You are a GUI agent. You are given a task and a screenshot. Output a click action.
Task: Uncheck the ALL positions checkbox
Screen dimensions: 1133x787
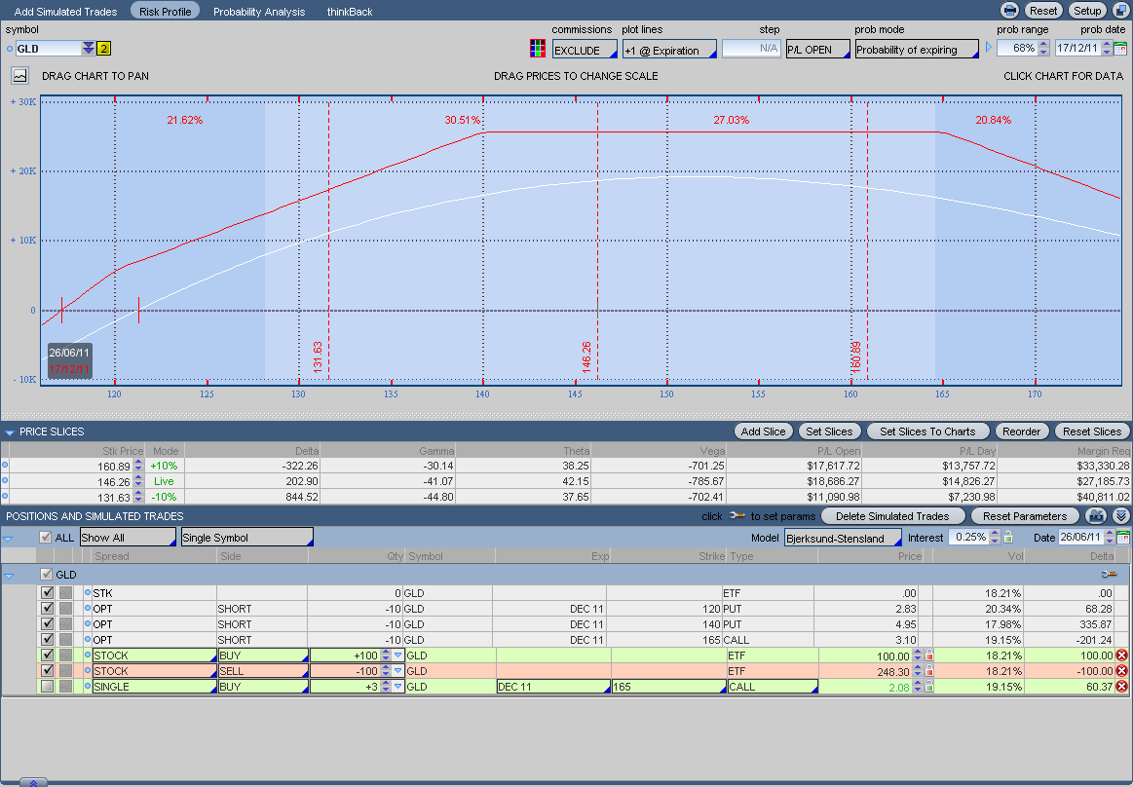point(46,538)
